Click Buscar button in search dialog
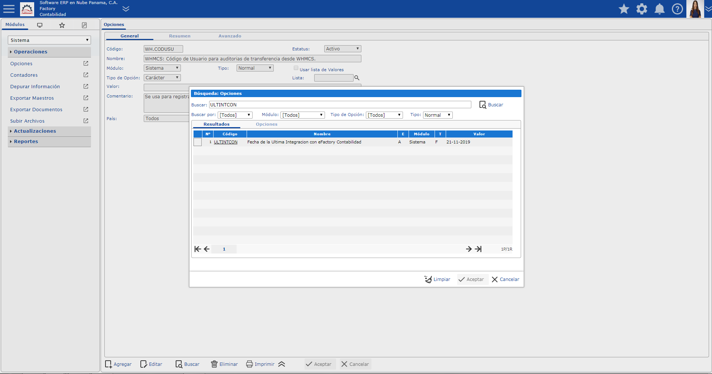This screenshot has width=712, height=374. (x=491, y=105)
